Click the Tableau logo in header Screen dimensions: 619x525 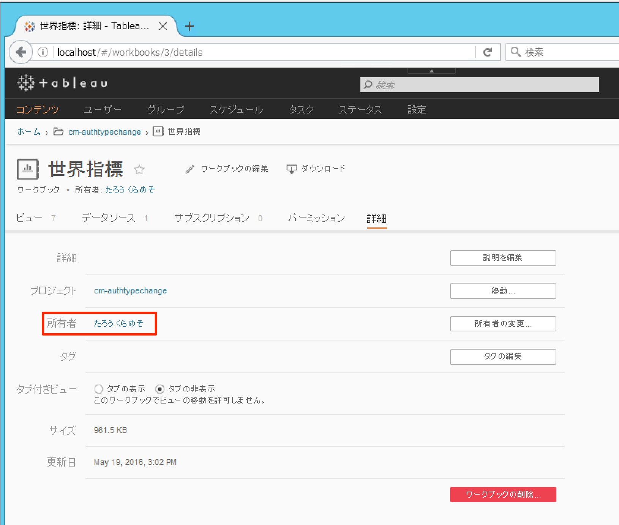62,83
